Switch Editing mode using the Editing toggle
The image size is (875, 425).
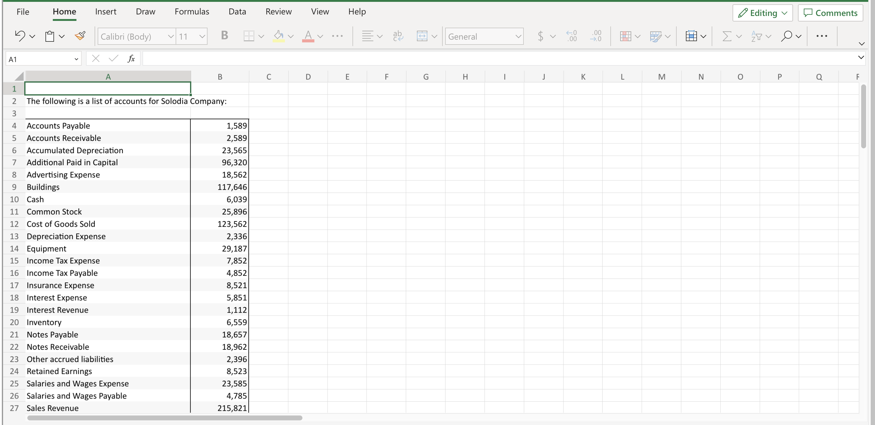point(762,13)
